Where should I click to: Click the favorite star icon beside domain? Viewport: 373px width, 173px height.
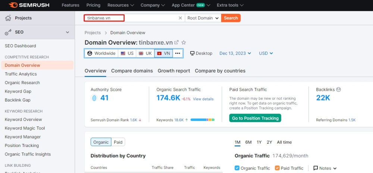(x=184, y=42)
